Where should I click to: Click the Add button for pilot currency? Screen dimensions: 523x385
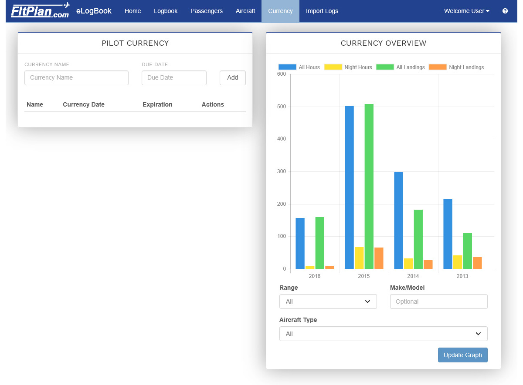click(232, 77)
